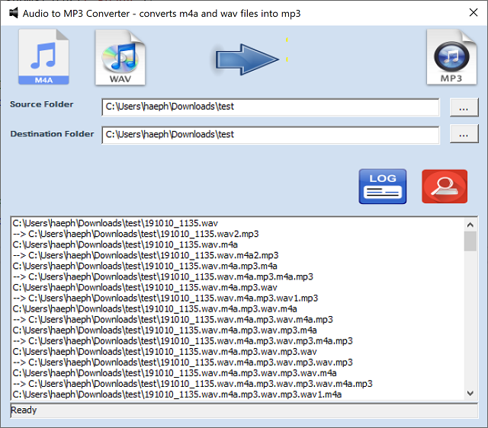This screenshot has height=428, width=488.
Task: Click the log scrollbar thumb
Action: (470, 241)
